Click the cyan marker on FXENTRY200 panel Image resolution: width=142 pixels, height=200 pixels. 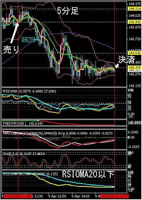pyautogui.click(x=38, y=121)
